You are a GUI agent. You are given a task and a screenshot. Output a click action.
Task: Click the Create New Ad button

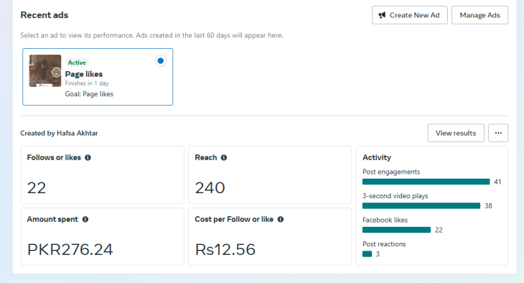click(x=410, y=15)
